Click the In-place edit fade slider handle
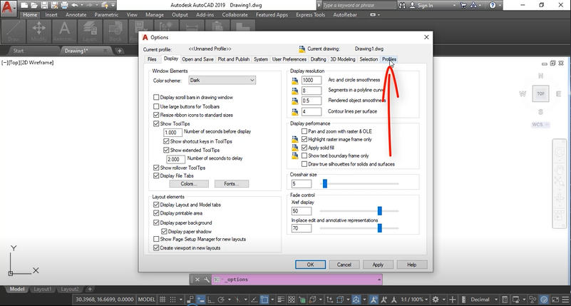571x306 pixels. pos(379,228)
